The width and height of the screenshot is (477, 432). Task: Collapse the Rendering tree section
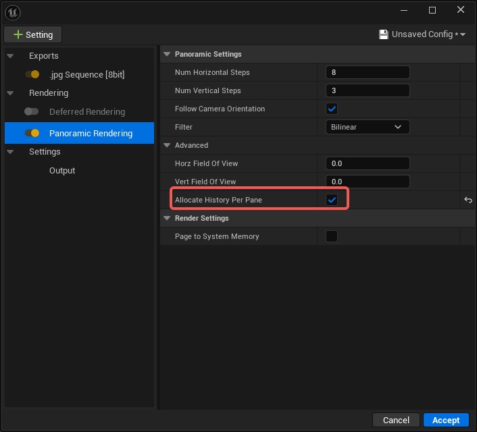point(10,93)
